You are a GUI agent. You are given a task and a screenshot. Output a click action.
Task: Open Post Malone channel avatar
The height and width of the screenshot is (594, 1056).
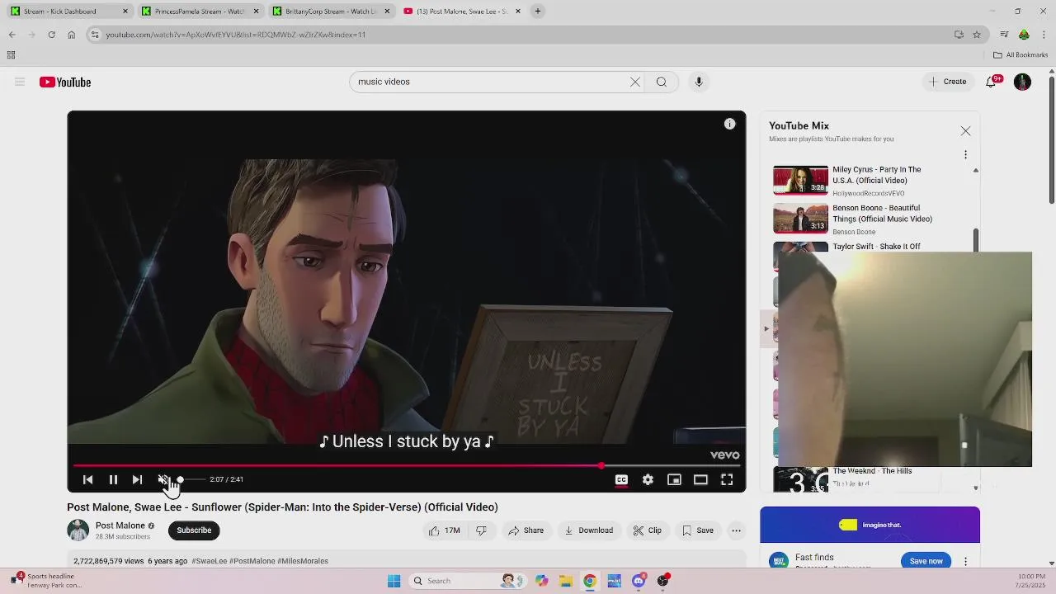point(78,530)
